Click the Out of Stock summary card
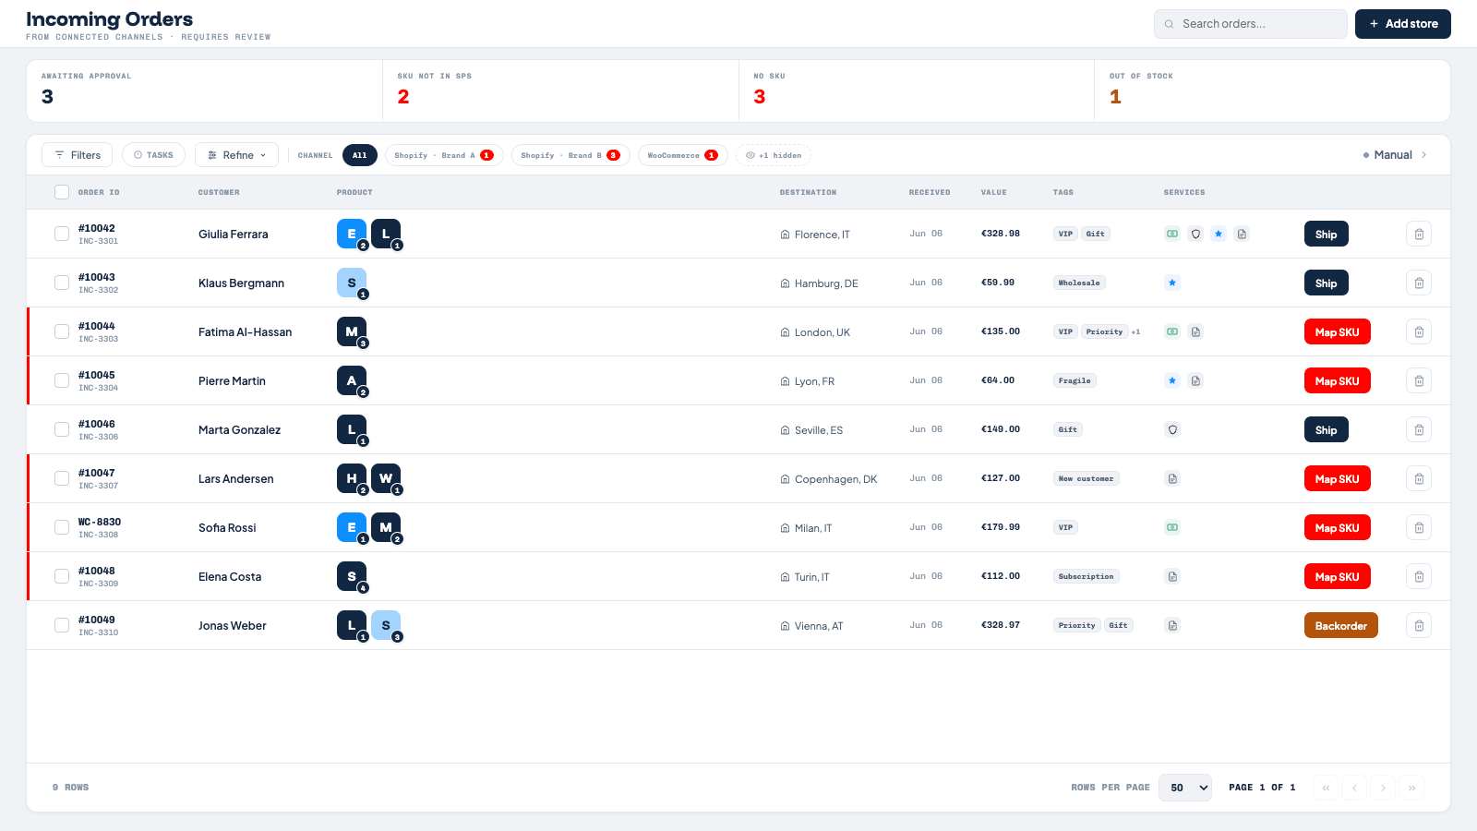This screenshot has width=1477, height=831. (x=1272, y=90)
